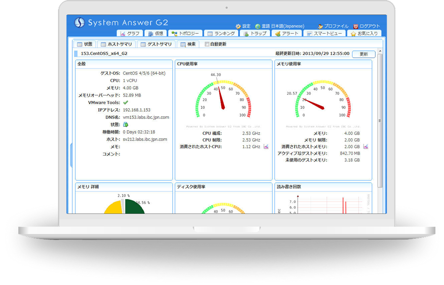Select the トポロジー tab

click(185, 34)
